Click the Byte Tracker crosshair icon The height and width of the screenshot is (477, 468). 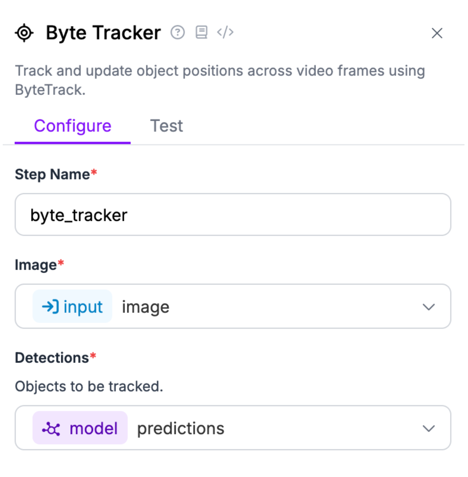(24, 33)
